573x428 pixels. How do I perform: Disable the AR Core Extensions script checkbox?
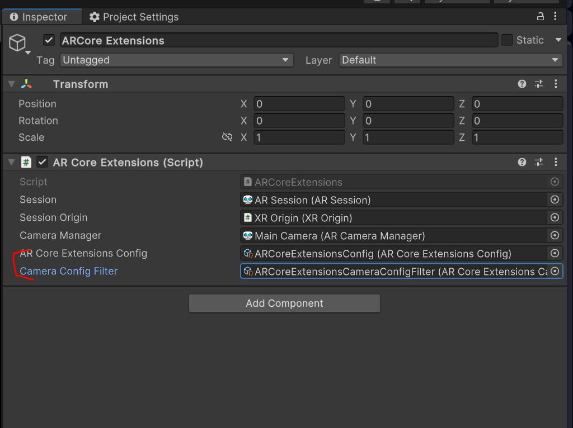(42, 162)
